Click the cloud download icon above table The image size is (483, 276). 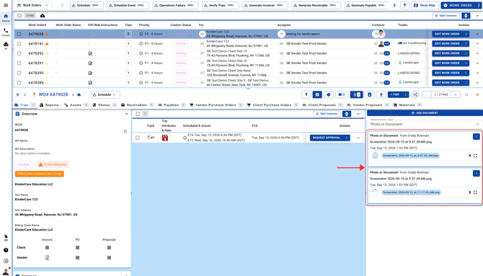[43, 15]
